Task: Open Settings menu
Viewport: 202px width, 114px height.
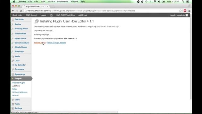Action: click(x=18, y=108)
